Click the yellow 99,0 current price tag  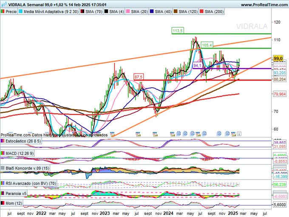[278, 59]
